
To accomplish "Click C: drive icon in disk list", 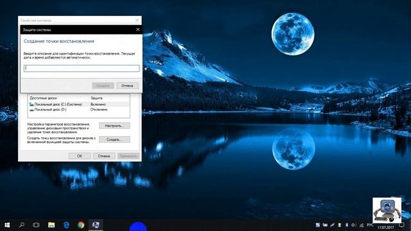I will (31, 104).
